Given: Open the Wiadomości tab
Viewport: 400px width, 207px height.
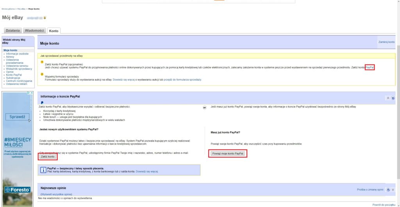Looking at the screenshot, I should point(34,30).
